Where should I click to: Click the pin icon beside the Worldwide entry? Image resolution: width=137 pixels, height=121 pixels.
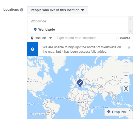tap(35, 29)
